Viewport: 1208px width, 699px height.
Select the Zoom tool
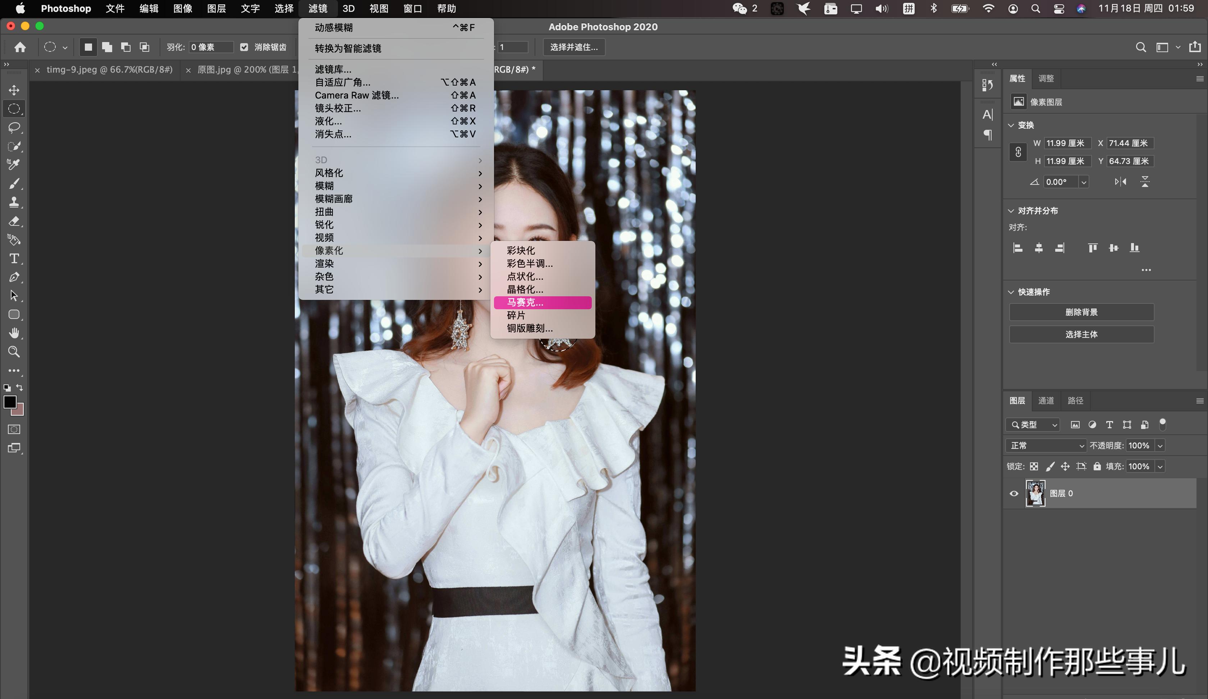[13, 352]
